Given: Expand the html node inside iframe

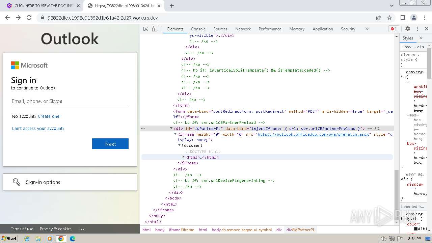Looking at the screenshot, I should click(183, 157).
